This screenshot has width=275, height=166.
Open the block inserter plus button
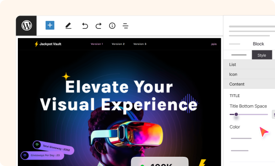pos(50,25)
